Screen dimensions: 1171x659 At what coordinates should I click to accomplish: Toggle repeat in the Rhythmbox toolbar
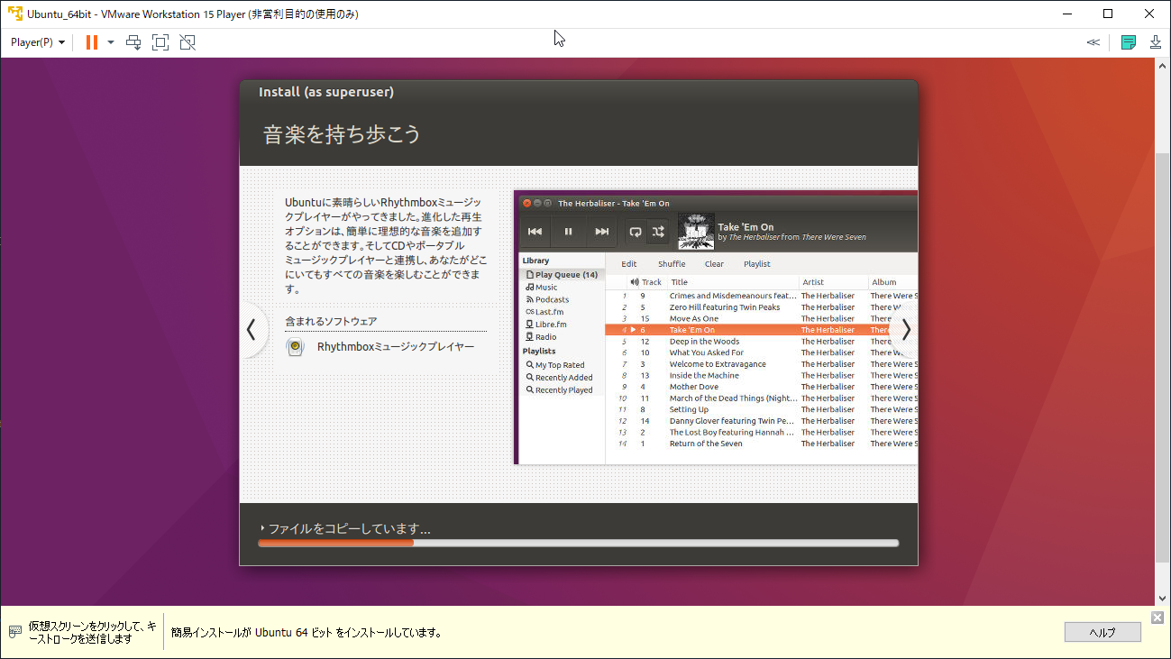[x=636, y=232]
